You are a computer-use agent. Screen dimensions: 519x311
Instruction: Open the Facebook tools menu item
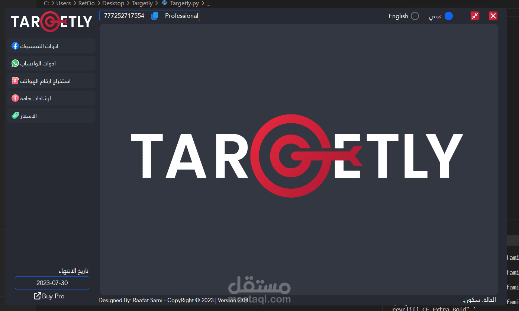pyautogui.click(x=51, y=46)
